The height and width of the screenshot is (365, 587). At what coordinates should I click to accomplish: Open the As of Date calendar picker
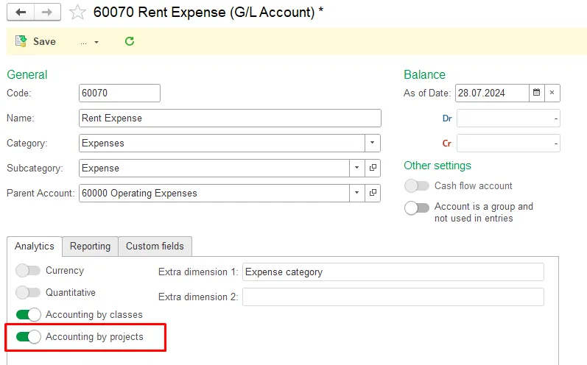(537, 93)
